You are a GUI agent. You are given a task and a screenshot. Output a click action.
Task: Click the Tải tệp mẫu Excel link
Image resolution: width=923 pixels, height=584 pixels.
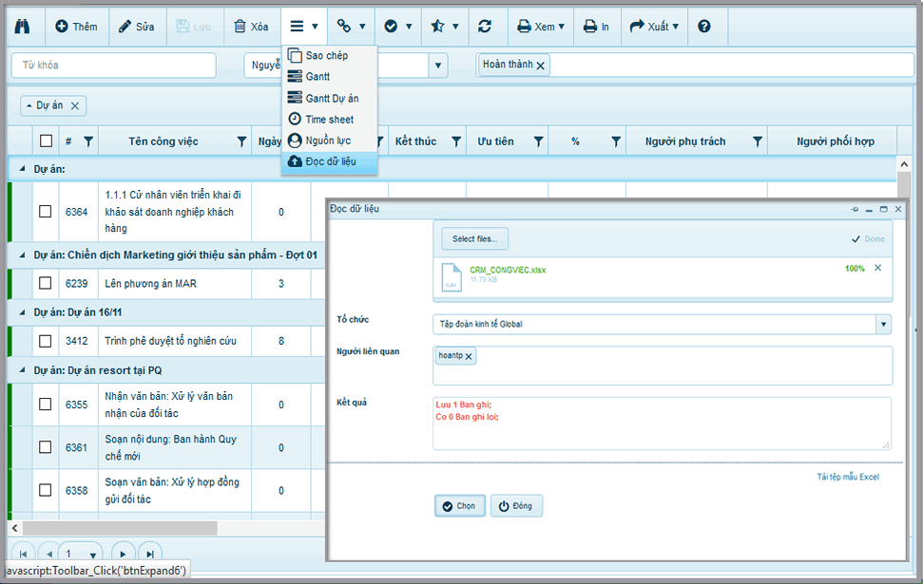click(x=848, y=477)
